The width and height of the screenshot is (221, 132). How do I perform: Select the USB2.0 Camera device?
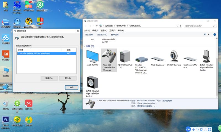point(174,58)
